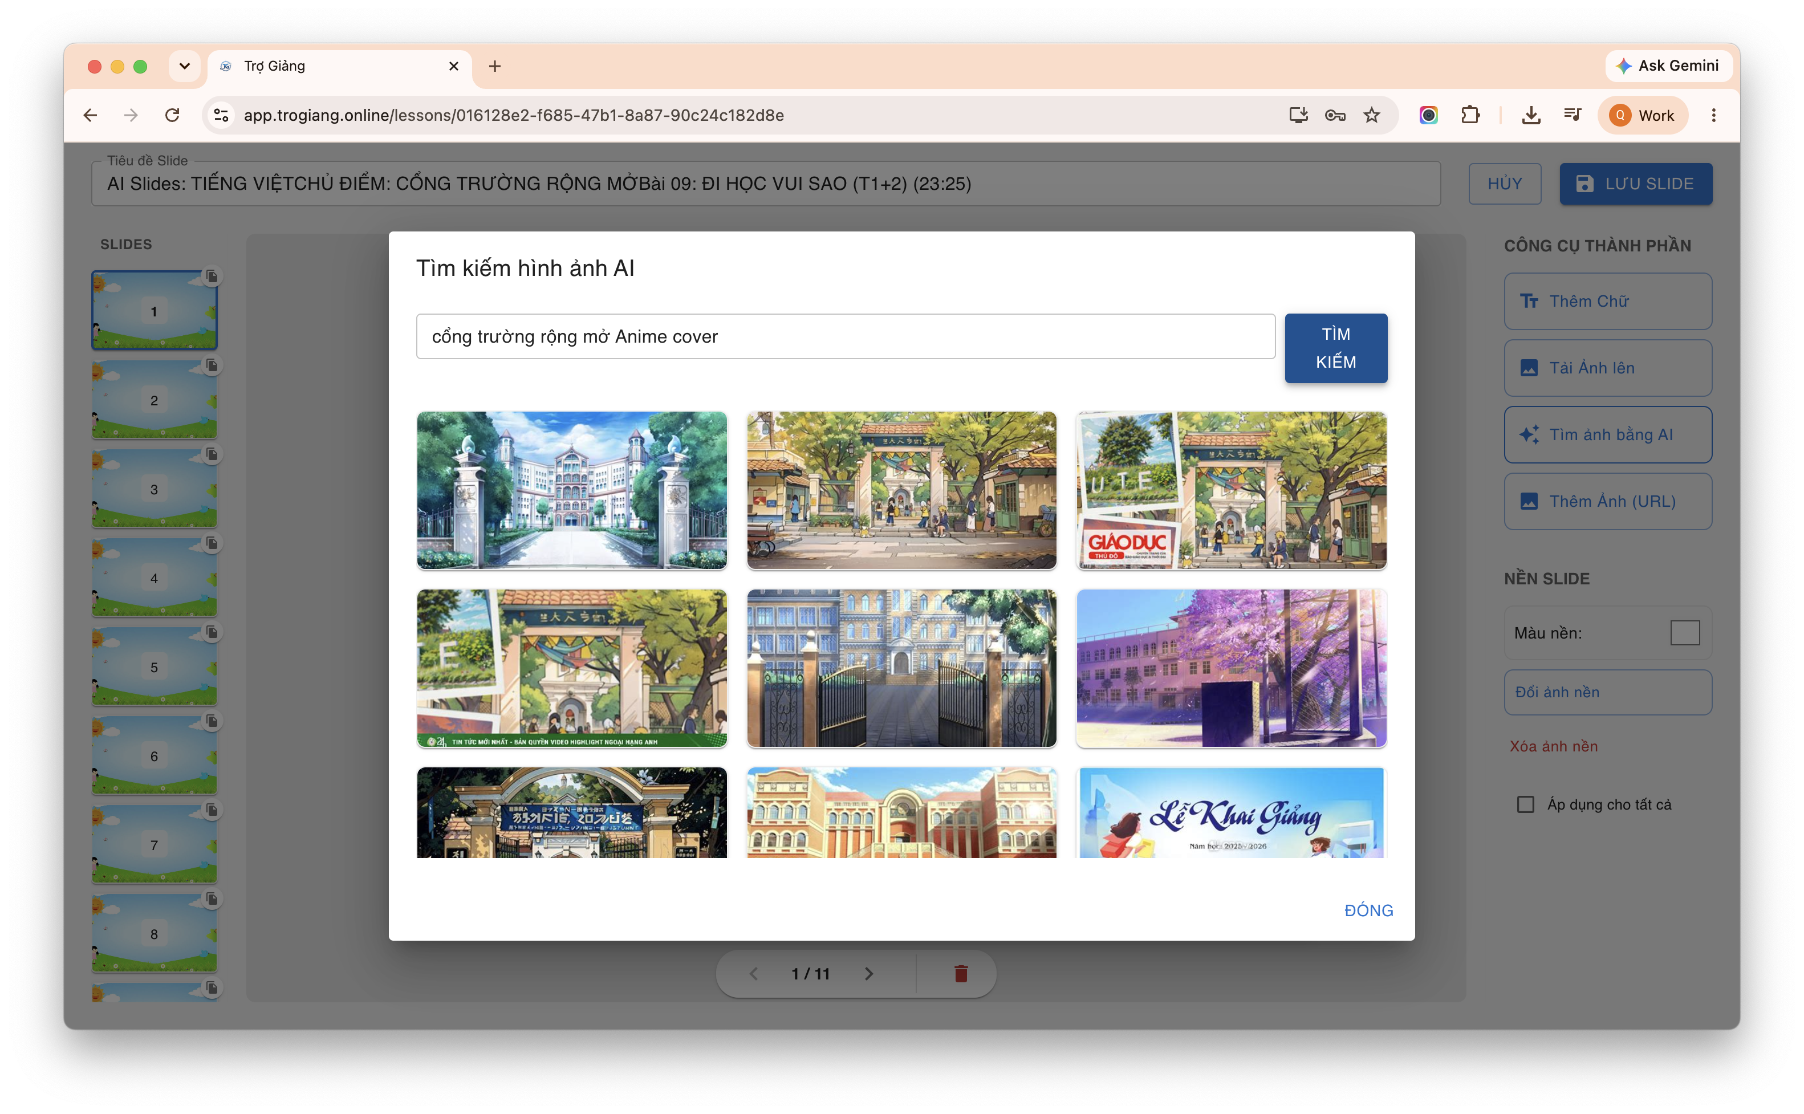Go to the previous slide arrow
This screenshot has height=1114, width=1804.
[x=754, y=974]
